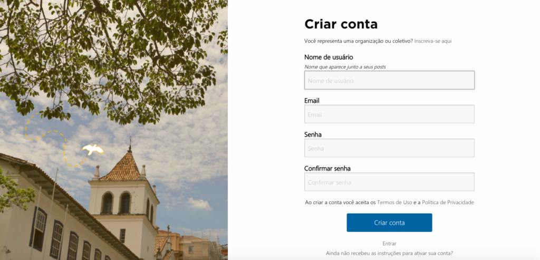Screen dimensions: 540x260
Task: Click the white bird illustration icon
Action: pos(93,149)
